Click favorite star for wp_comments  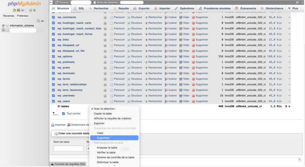tap(105, 17)
